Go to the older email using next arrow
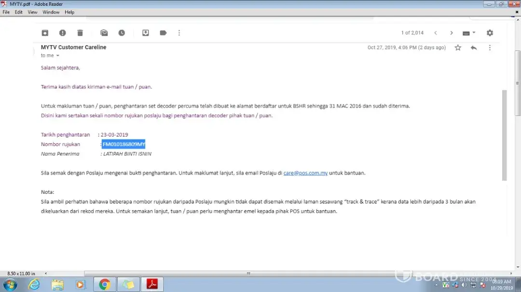Viewport: 521px width, 292px height. pyautogui.click(x=452, y=33)
